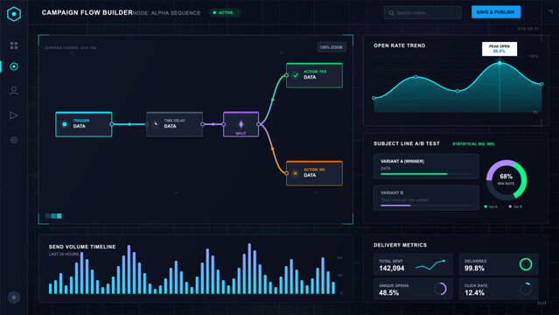
Task: Click the Total Sent 142,094 value
Action: pos(391,269)
